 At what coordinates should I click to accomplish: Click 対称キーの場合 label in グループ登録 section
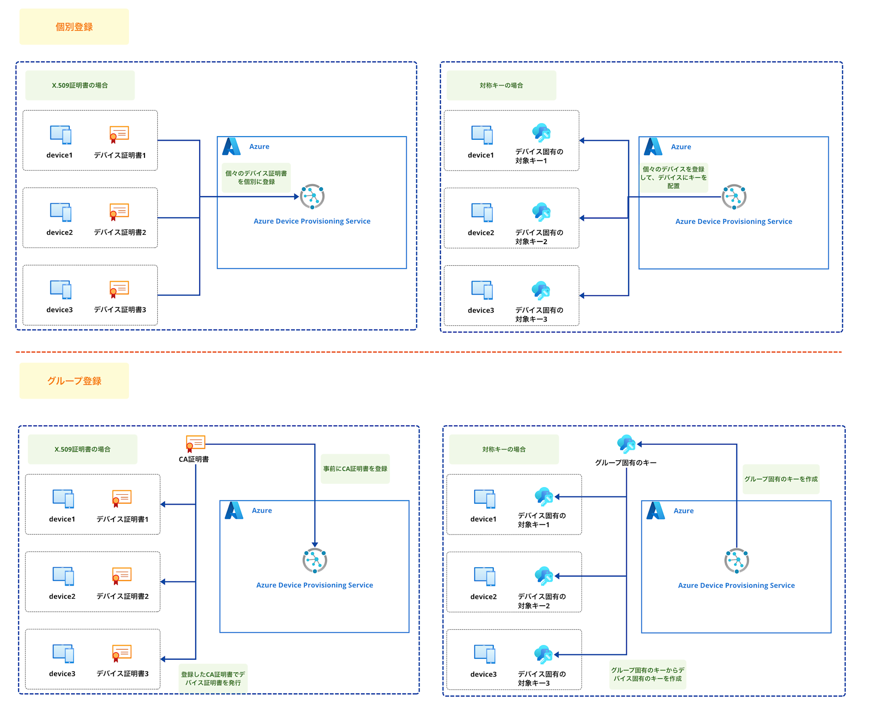pos(504,449)
